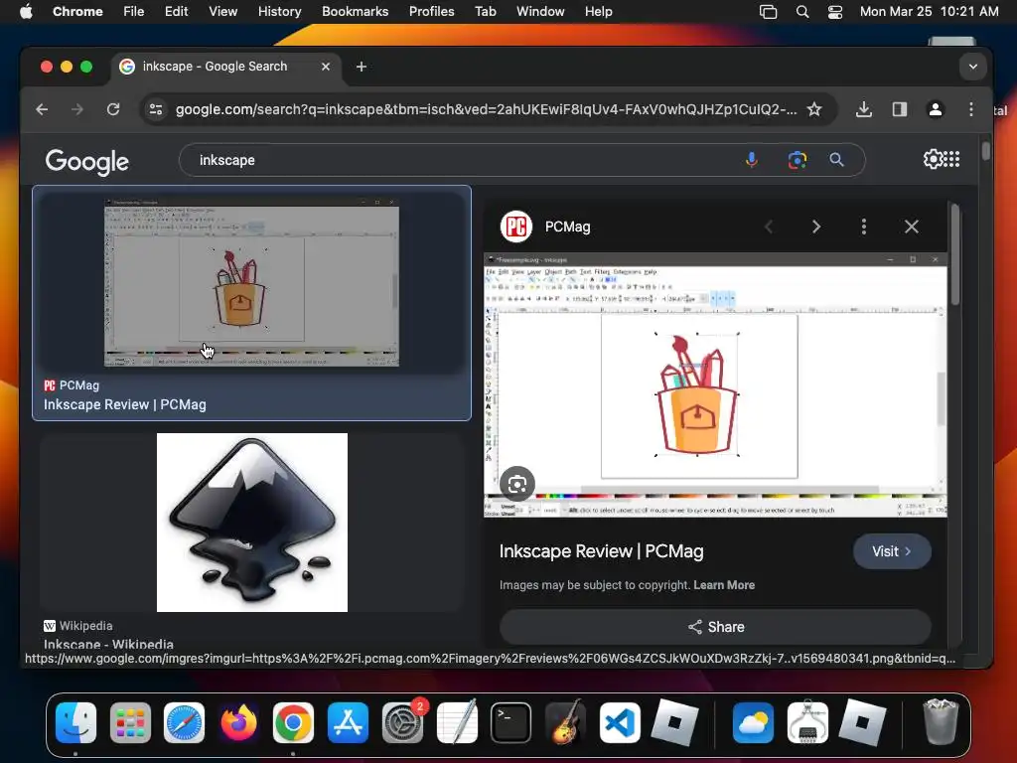Open GarageBand from the Dock

565,722
